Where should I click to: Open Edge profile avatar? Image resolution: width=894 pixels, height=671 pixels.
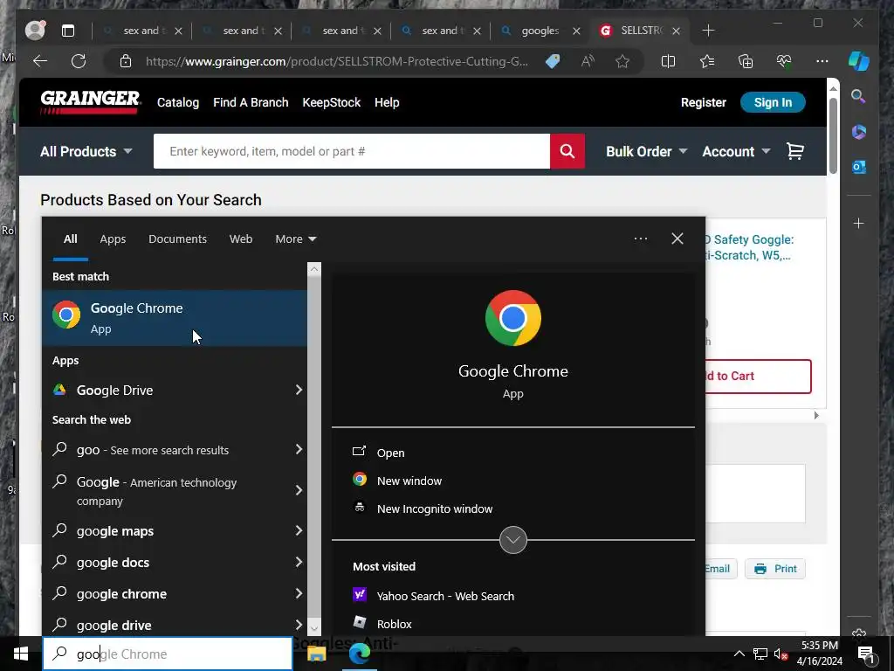(35, 31)
